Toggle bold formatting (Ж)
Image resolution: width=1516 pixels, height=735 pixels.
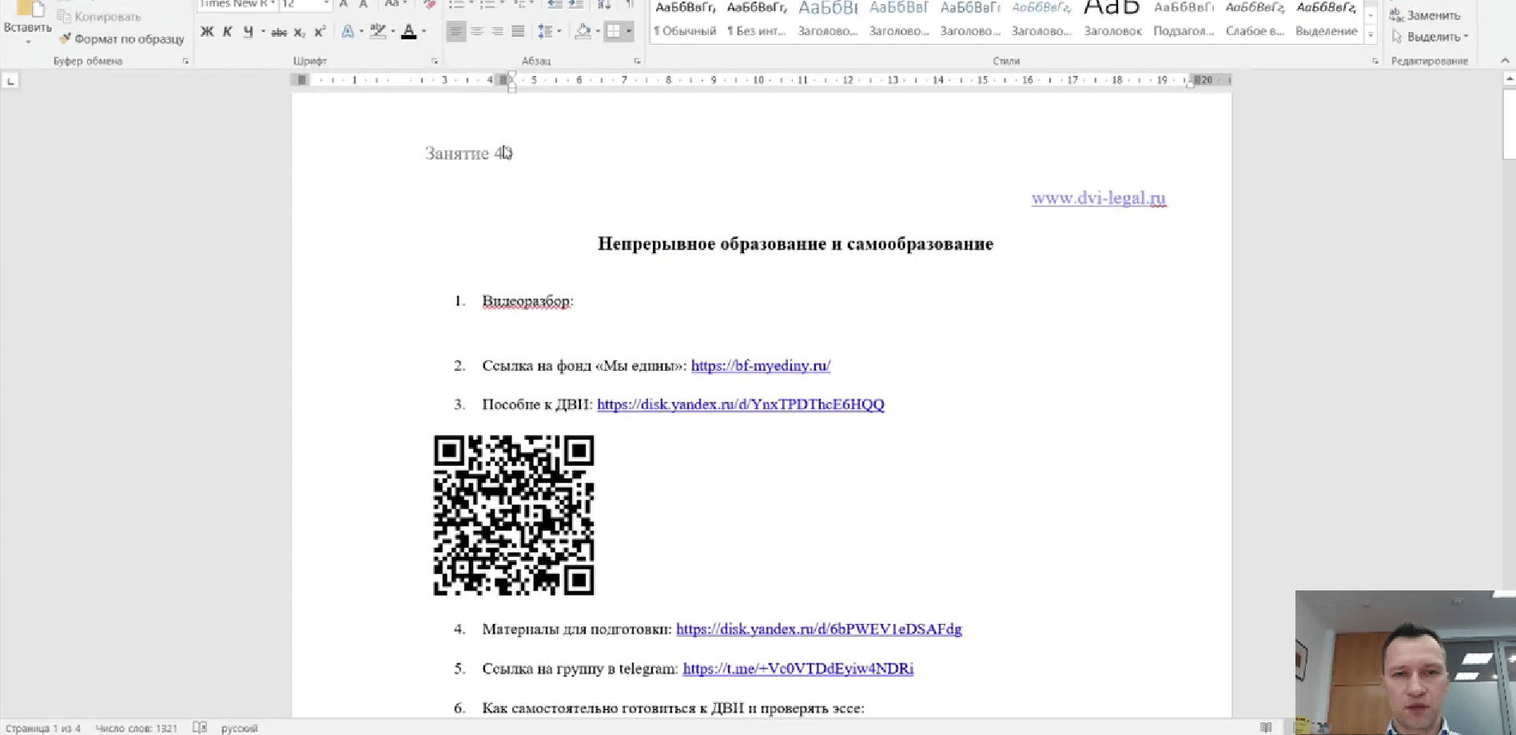click(x=207, y=32)
